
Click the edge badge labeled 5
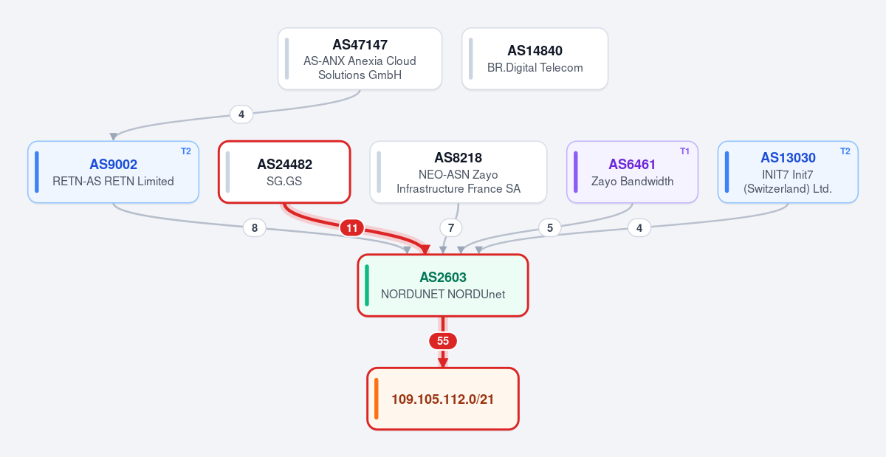(x=549, y=227)
